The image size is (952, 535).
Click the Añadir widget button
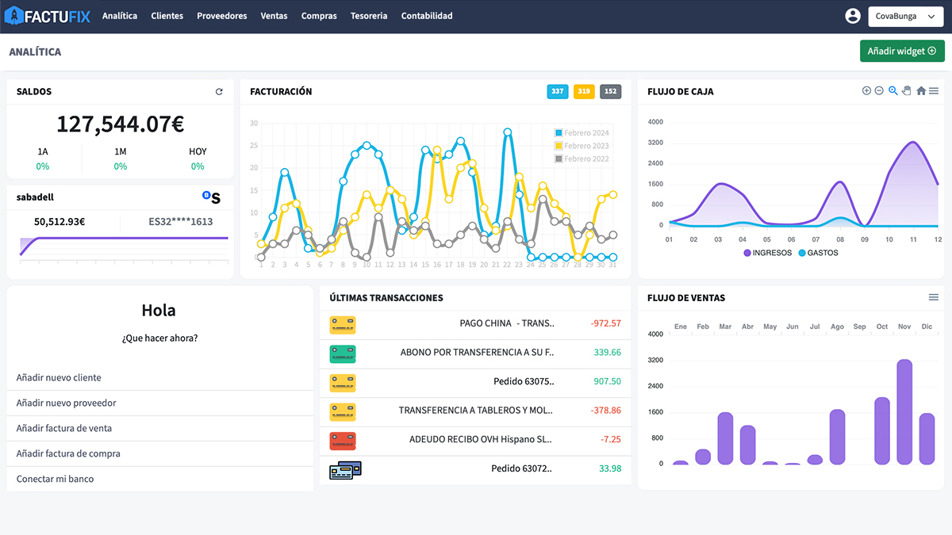point(902,51)
